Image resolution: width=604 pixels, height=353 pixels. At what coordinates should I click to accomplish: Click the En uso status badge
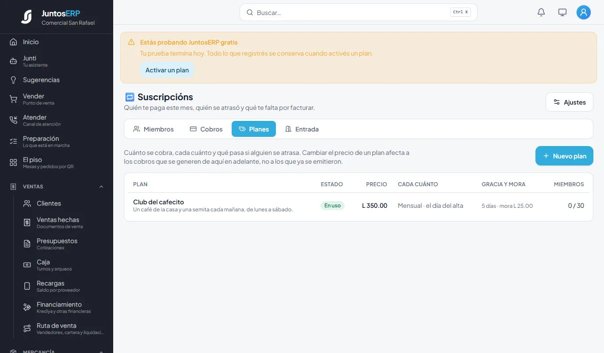pyautogui.click(x=333, y=206)
